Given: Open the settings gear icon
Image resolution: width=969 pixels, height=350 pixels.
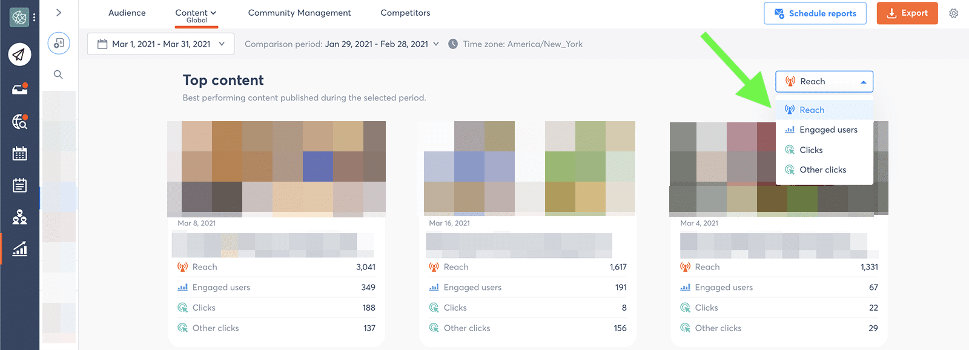Looking at the screenshot, I should point(953,13).
